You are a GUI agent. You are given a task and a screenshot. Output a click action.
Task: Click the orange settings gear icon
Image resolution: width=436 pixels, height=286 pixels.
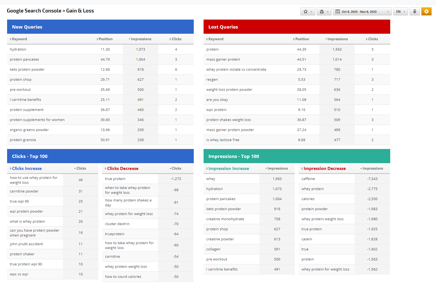[426, 11]
